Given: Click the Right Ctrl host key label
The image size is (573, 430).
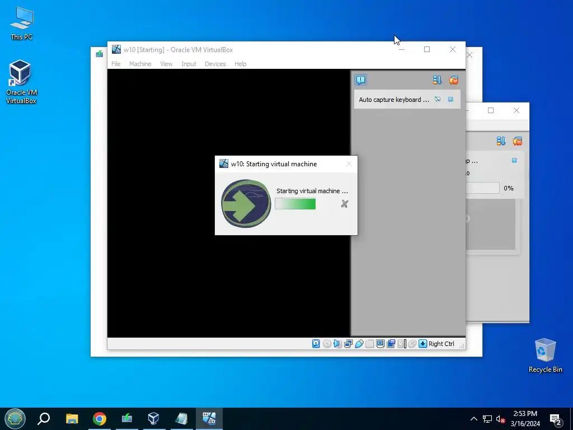Looking at the screenshot, I should coord(441,344).
